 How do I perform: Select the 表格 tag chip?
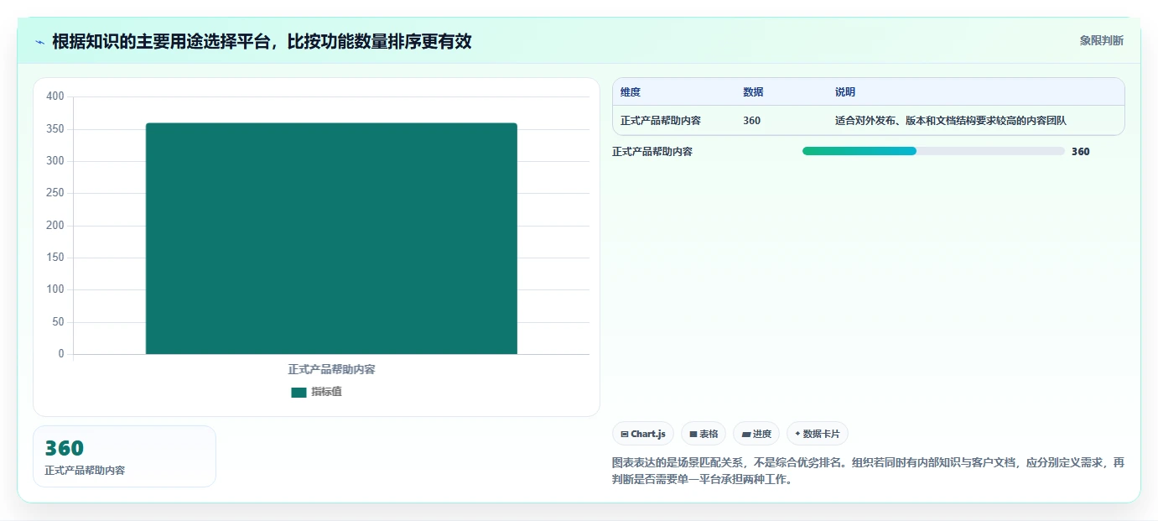point(704,434)
